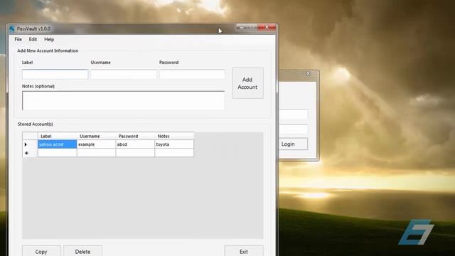This screenshot has width=455, height=256.
Task: Click Login button in background window
Action: click(292, 144)
